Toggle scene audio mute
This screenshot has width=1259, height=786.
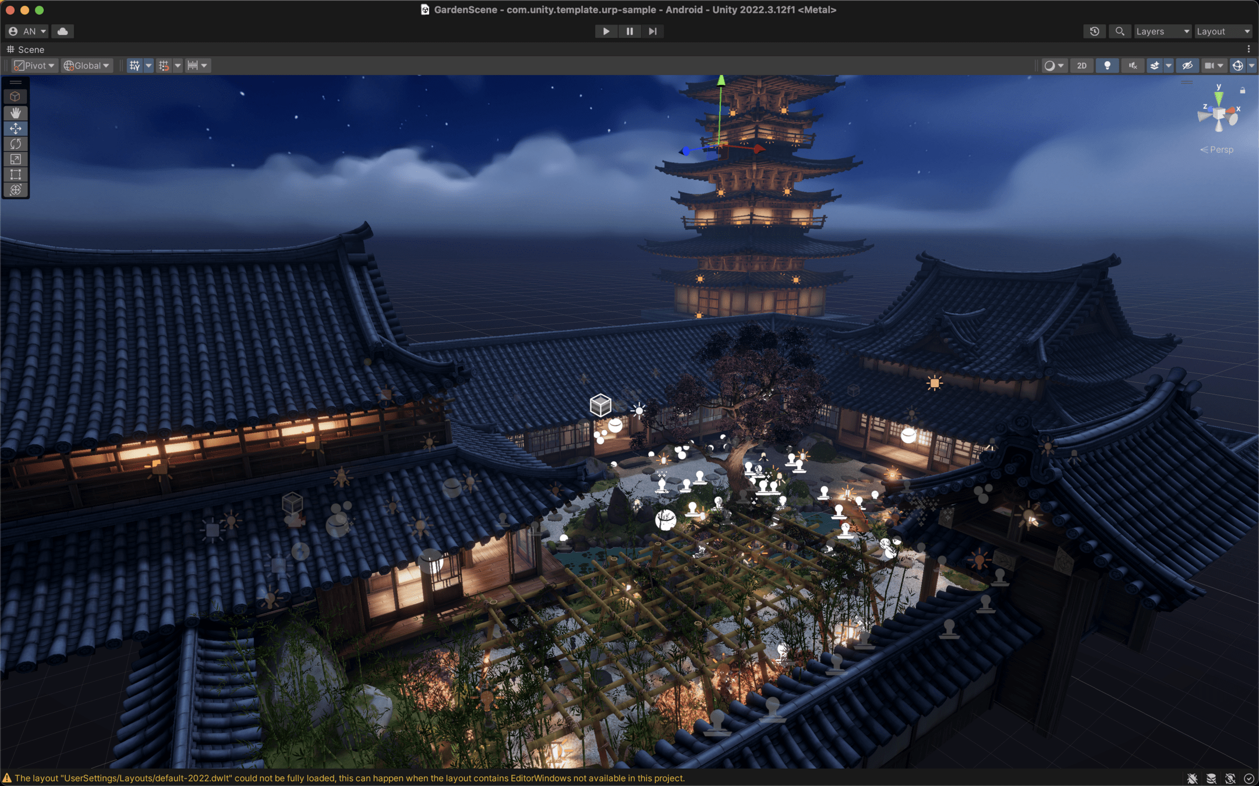[1132, 66]
